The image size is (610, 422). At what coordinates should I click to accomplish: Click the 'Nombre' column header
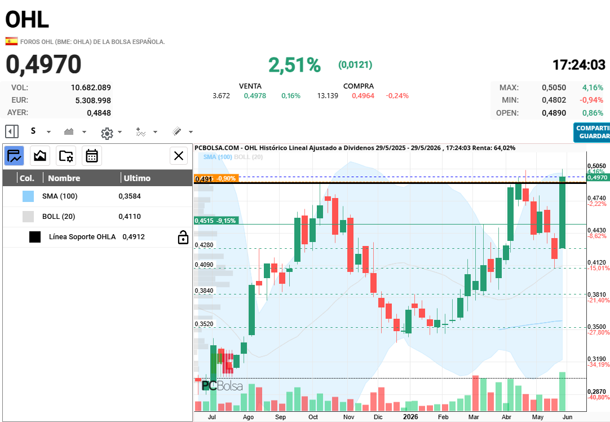point(64,178)
